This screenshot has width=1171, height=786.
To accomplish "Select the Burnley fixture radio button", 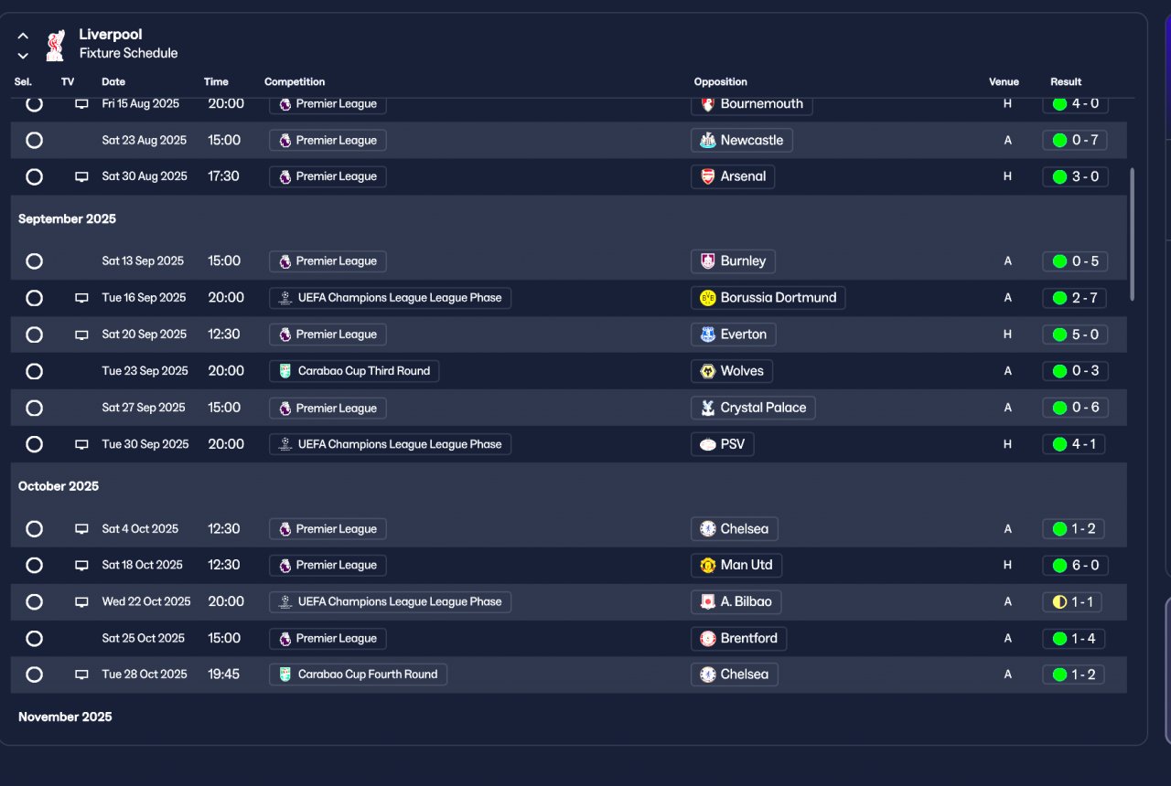I will pyautogui.click(x=34, y=261).
